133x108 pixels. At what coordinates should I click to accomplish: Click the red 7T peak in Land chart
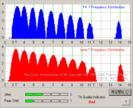click(x=53, y=68)
